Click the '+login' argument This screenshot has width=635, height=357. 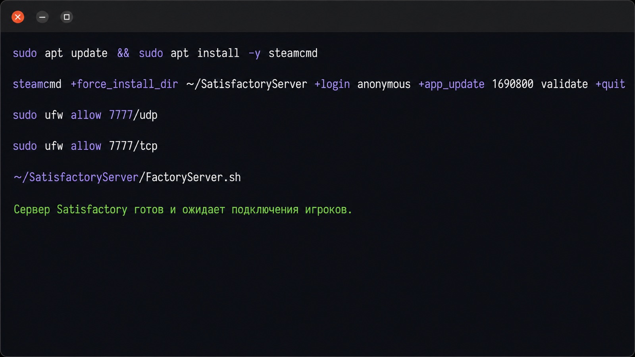tap(332, 84)
